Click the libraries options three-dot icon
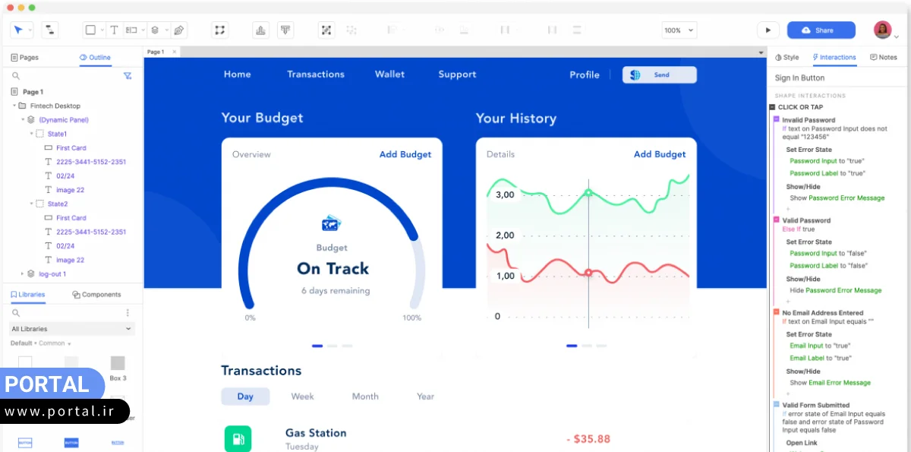This screenshot has width=911, height=452. tap(128, 313)
